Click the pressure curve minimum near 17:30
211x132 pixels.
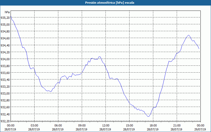point(148,116)
